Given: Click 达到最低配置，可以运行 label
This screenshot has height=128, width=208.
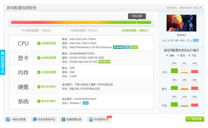Looking at the screenshot, I should point(84,31).
